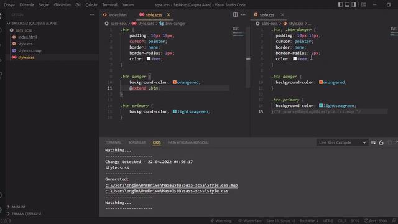This screenshot has height=224, width=398.
Task: Open the Terminal menu
Action: tap(109, 4)
